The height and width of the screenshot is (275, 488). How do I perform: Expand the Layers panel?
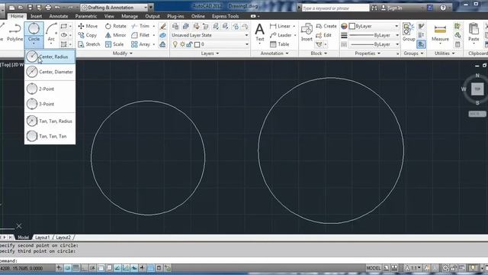tap(210, 53)
